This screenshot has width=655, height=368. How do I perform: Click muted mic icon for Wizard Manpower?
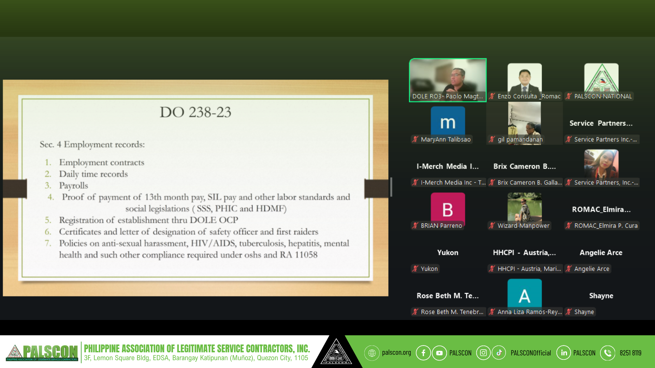pyautogui.click(x=492, y=225)
